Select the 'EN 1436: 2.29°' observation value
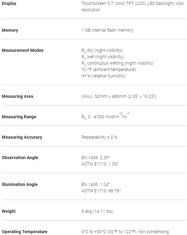This screenshot has height=235, width=187. click(95, 158)
